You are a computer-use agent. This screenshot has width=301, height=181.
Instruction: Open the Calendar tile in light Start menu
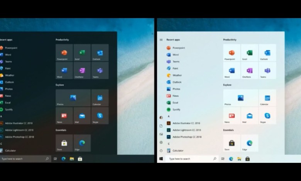coord(267,98)
